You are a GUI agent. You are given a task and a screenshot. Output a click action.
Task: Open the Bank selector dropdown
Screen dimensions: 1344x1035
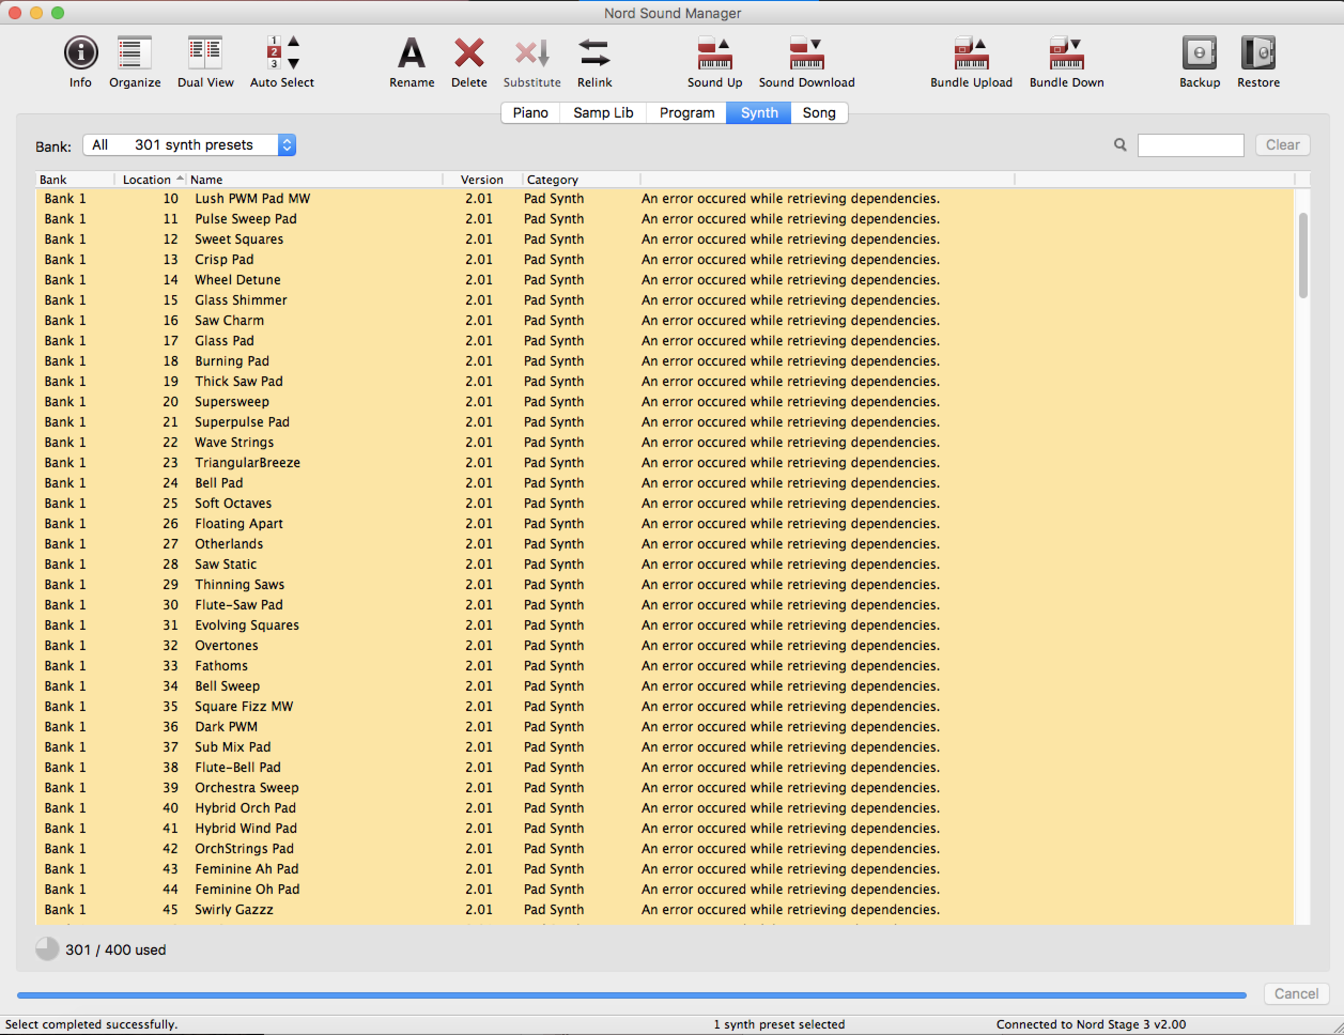click(x=190, y=144)
